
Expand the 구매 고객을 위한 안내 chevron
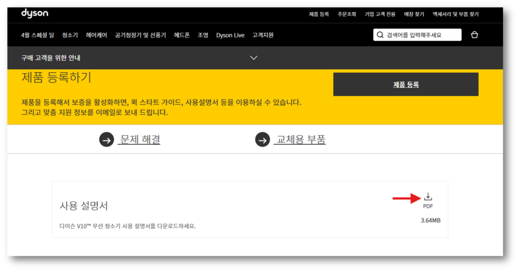click(253, 58)
